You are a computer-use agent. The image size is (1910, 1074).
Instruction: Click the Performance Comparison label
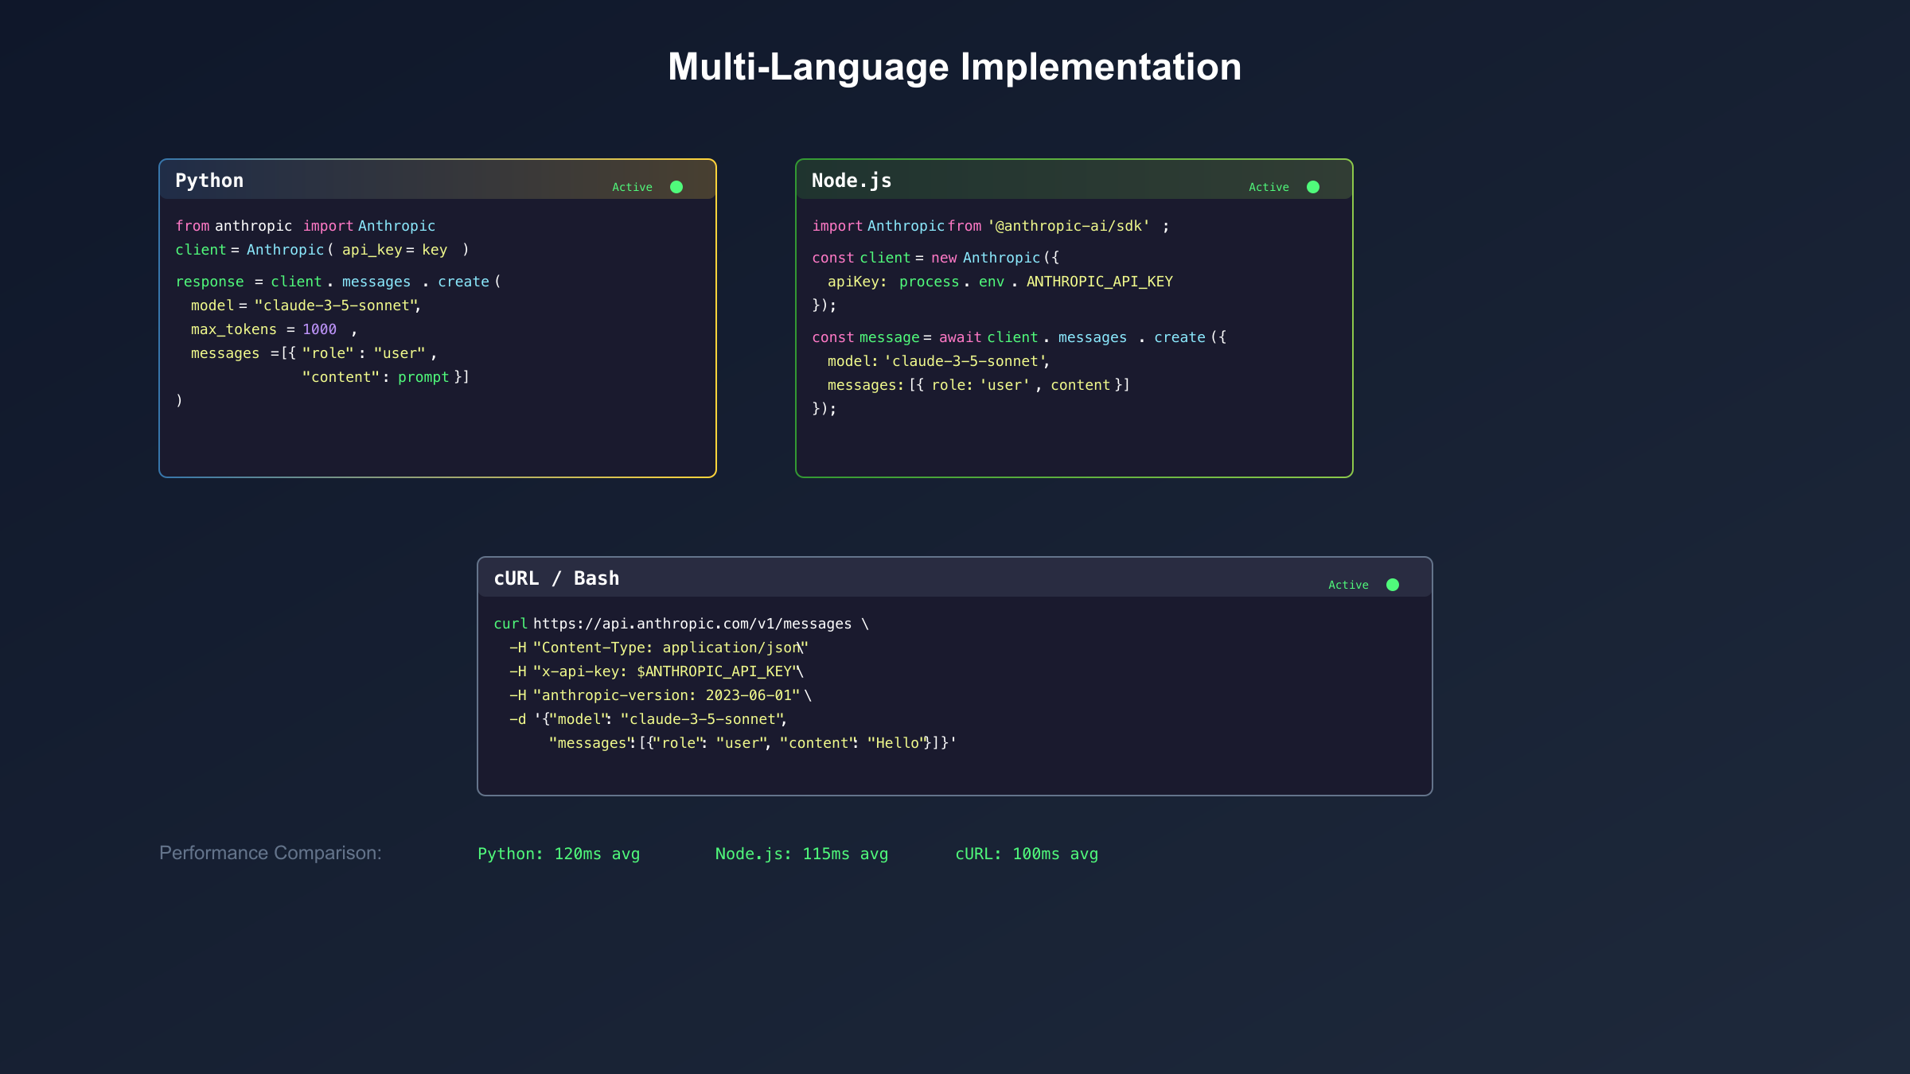coord(271,853)
